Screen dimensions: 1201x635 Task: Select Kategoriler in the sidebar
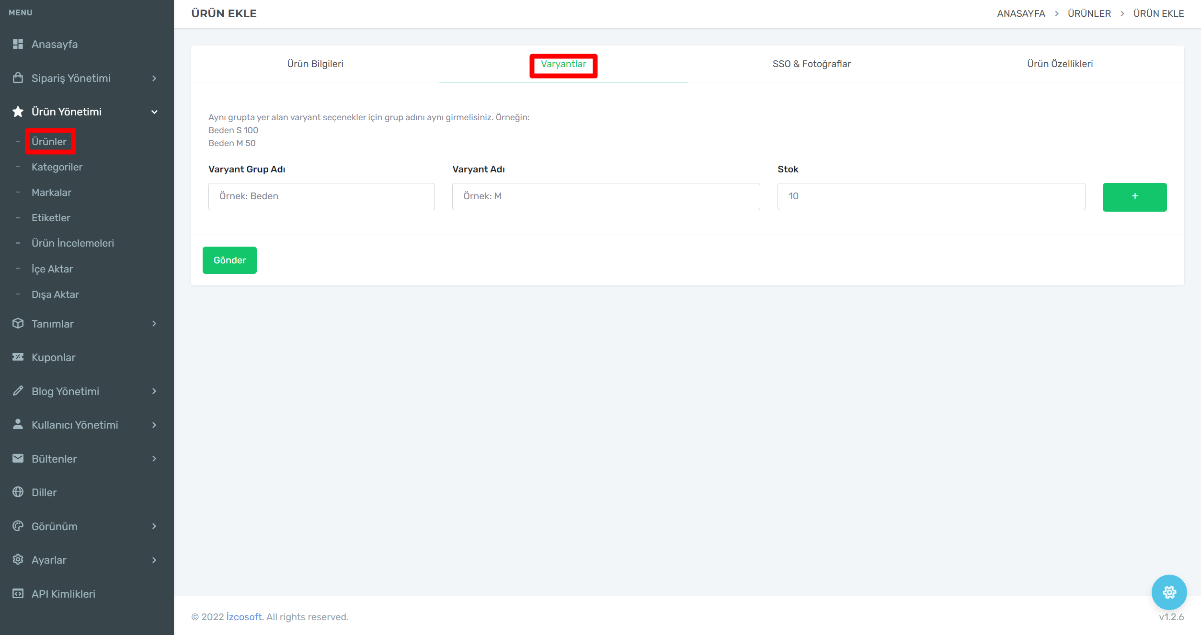(57, 167)
